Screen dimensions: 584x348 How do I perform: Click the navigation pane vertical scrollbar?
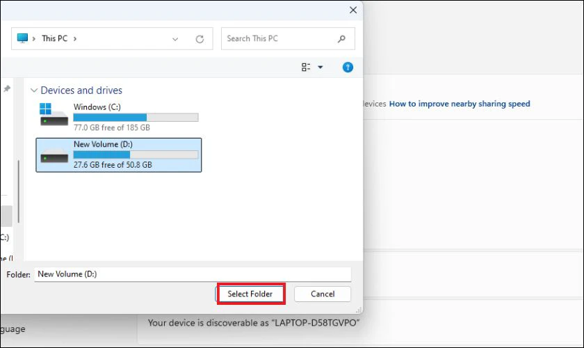click(x=18, y=191)
